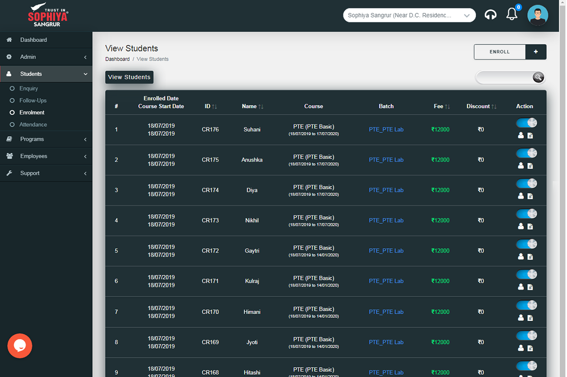Open Himani's document icon
Screen dimensions: 567x377
pos(530,318)
